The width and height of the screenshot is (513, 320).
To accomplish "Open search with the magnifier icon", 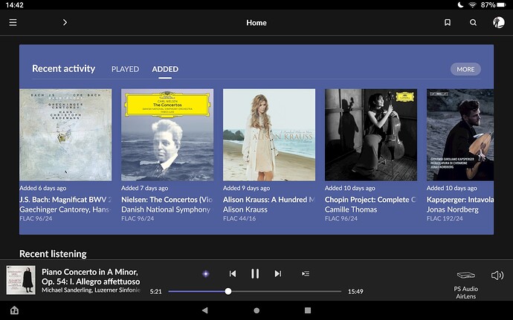I will (473, 22).
